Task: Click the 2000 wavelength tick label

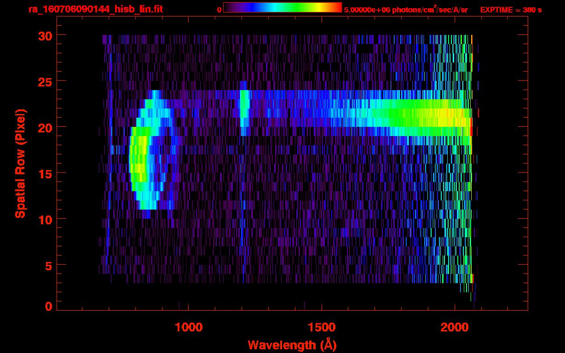Action: click(x=455, y=327)
